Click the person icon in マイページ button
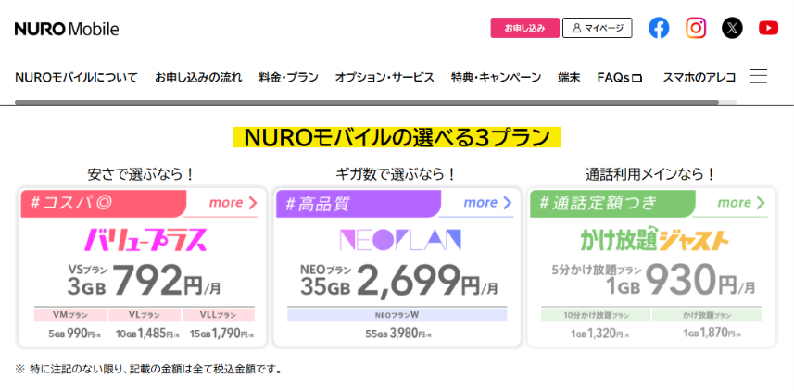Viewport: 794px width, 391px height. coord(576,28)
